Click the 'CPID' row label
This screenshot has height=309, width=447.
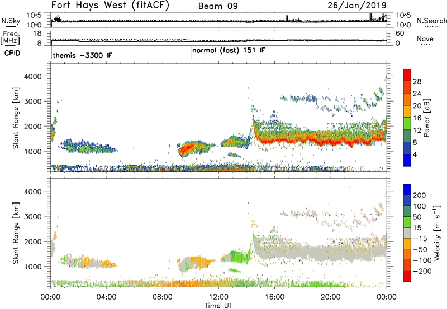click(12, 53)
